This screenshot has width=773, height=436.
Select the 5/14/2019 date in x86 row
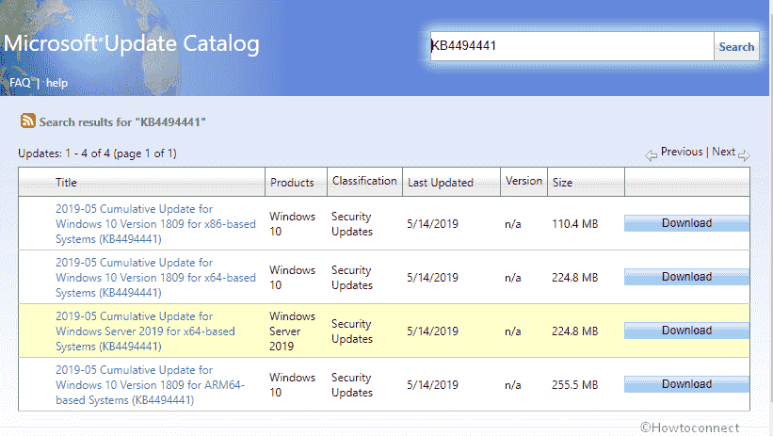tap(432, 224)
